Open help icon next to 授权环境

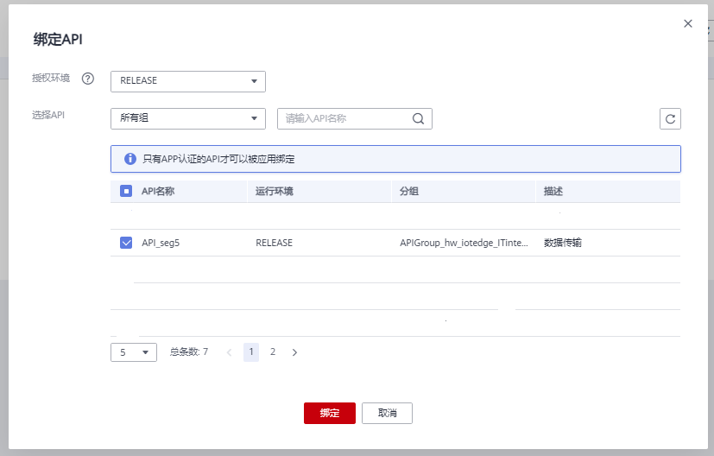pos(88,79)
